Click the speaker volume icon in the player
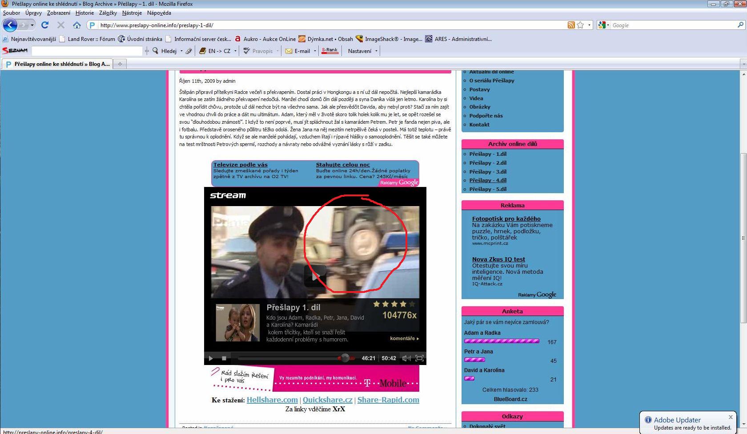 (406, 358)
